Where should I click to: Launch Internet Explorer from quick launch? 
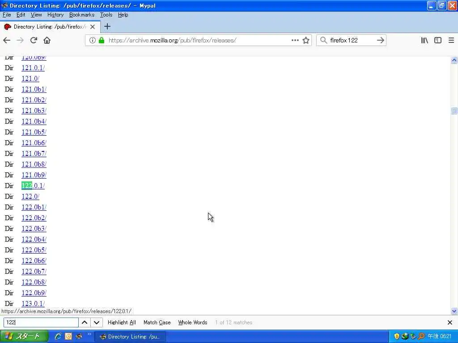pos(58,336)
